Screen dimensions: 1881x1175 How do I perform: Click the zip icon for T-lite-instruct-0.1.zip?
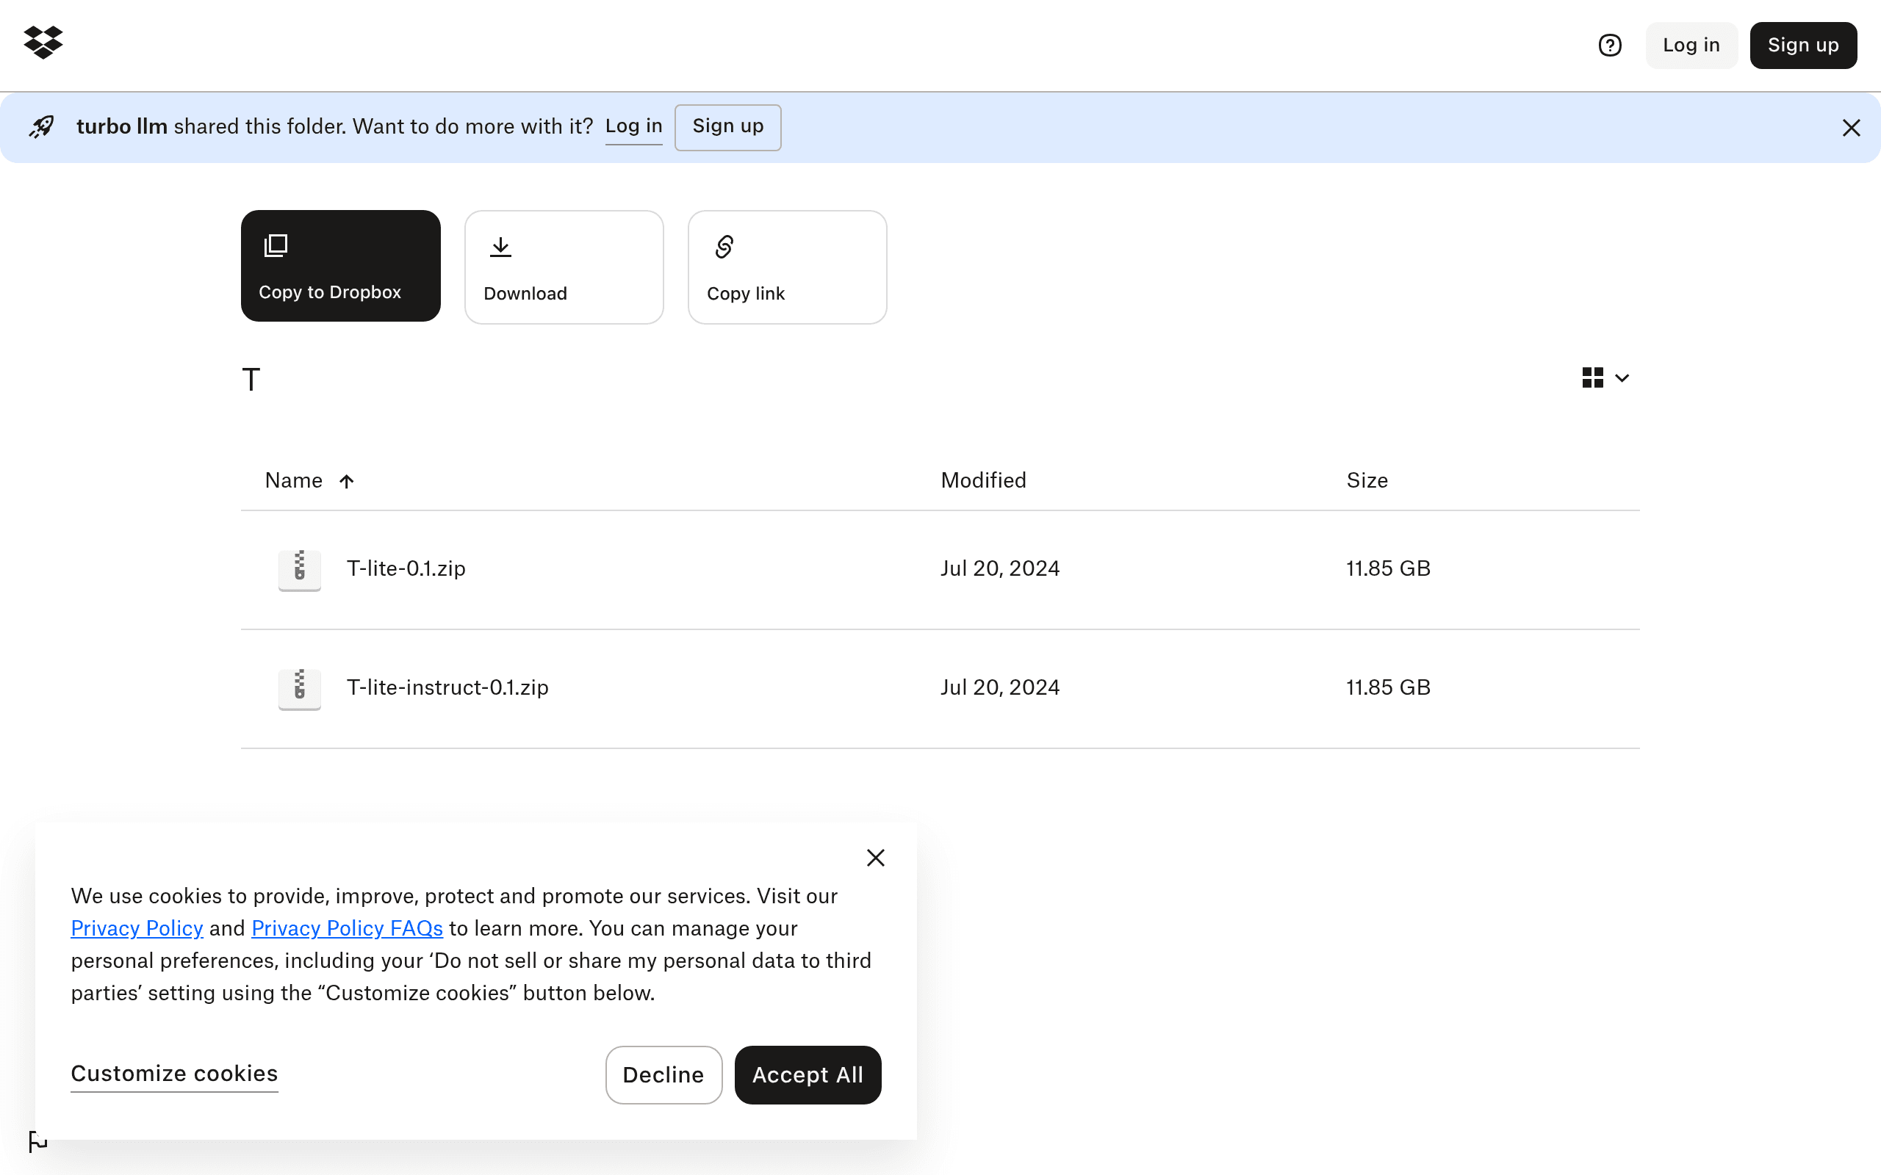click(299, 688)
